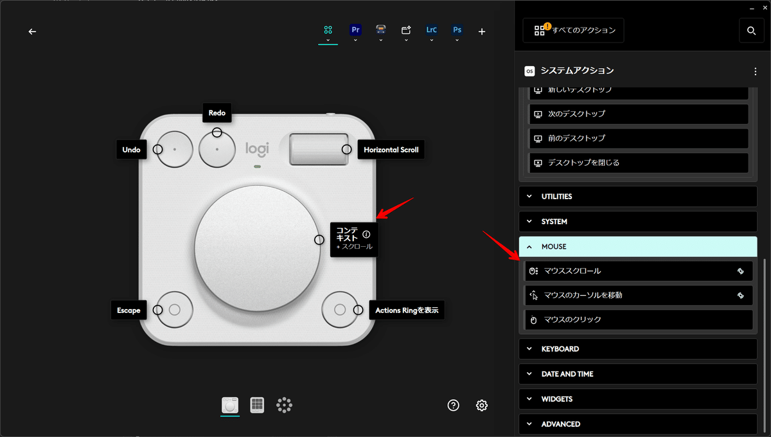The image size is (771, 437).
Task: Open the Actions Ring view icon
Action: pos(284,405)
